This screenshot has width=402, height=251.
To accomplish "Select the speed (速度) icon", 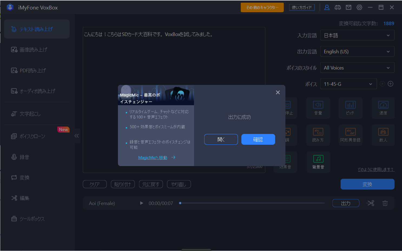I will 383,108.
